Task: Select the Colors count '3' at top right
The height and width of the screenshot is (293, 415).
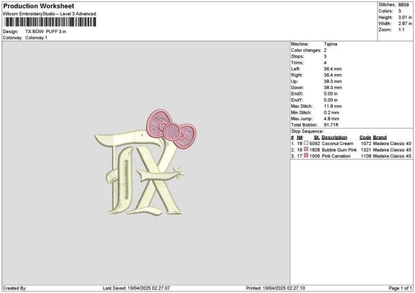Action: point(400,11)
